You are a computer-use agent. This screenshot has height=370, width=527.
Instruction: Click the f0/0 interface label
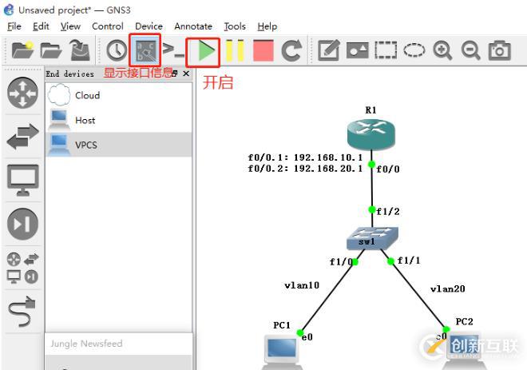pos(388,169)
